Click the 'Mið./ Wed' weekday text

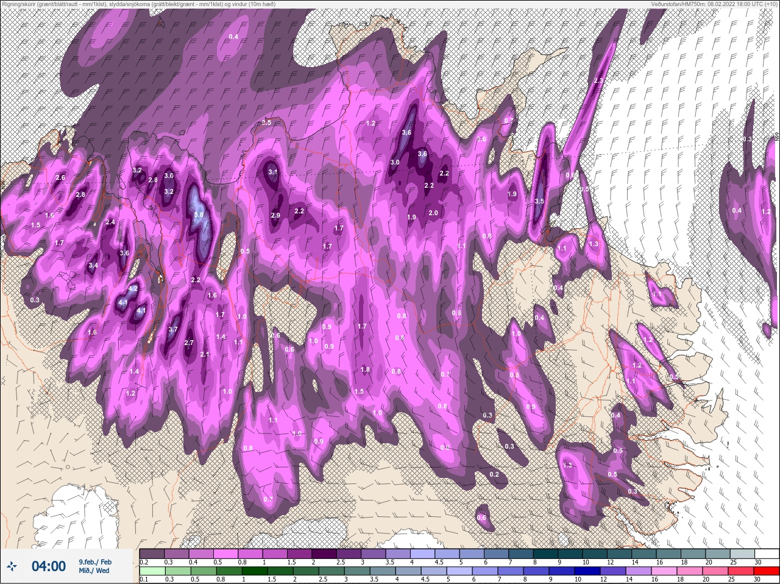tap(94, 571)
